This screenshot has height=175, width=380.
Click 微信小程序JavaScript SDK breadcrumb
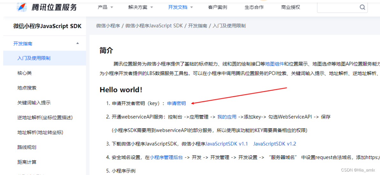pyautogui.click(x=154, y=26)
